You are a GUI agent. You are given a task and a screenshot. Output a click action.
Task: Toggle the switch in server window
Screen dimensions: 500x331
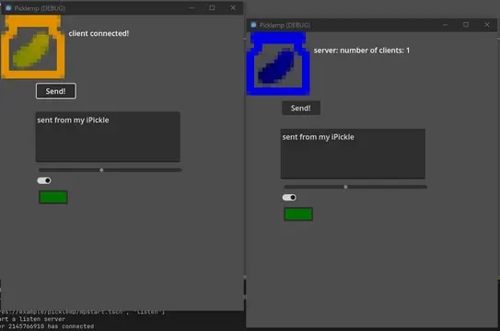coord(289,198)
